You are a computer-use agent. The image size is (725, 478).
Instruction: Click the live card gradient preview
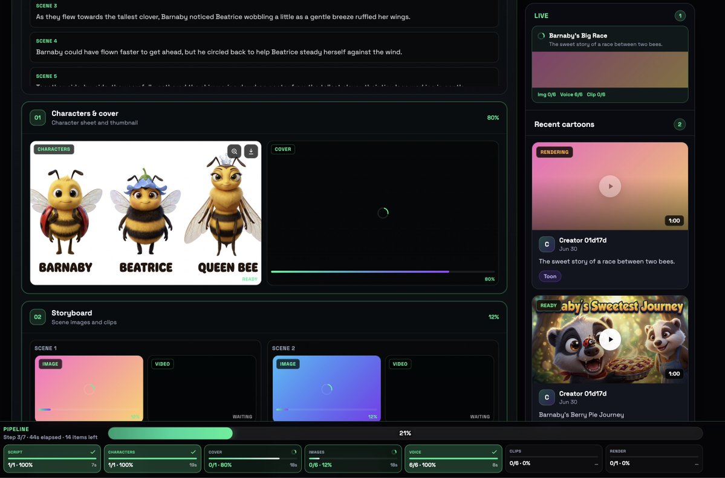610,69
